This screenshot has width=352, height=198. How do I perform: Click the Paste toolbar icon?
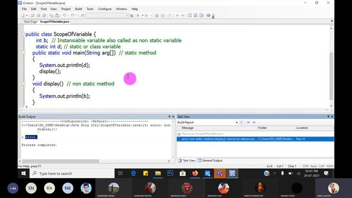point(57,15)
